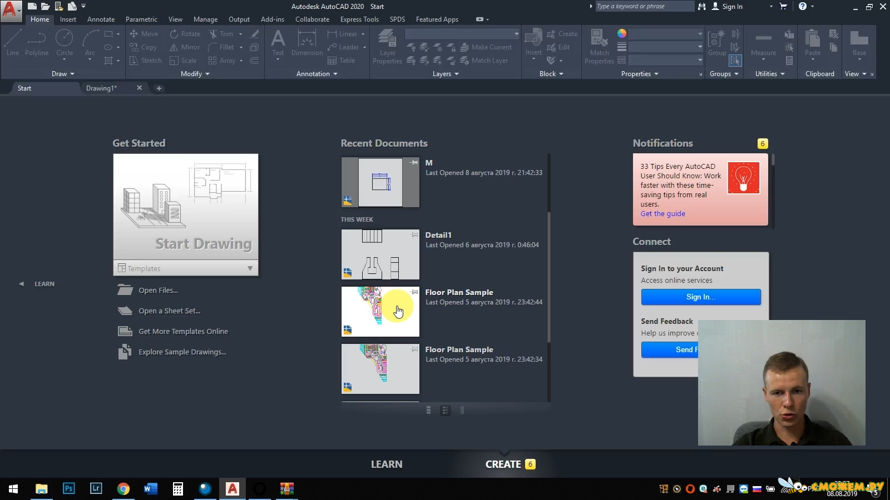Switch to the Drawing1 document tab
The height and width of the screenshot is (500, 890).
(x=101, y=88)
